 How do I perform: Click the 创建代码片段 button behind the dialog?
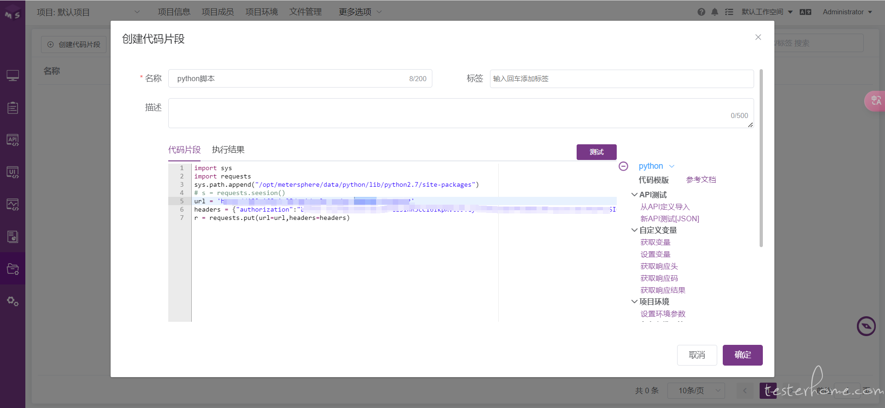click(x=74, y=45)
